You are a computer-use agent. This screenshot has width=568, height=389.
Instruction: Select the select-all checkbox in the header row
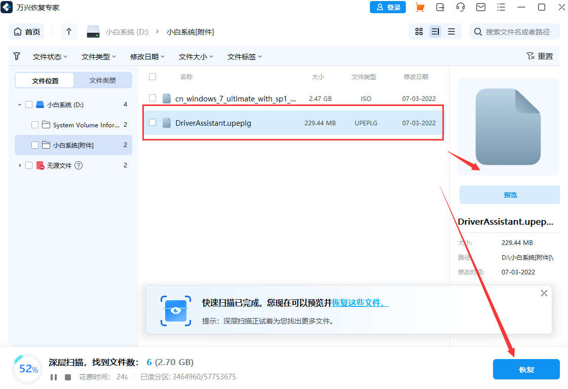coord(153,76)
